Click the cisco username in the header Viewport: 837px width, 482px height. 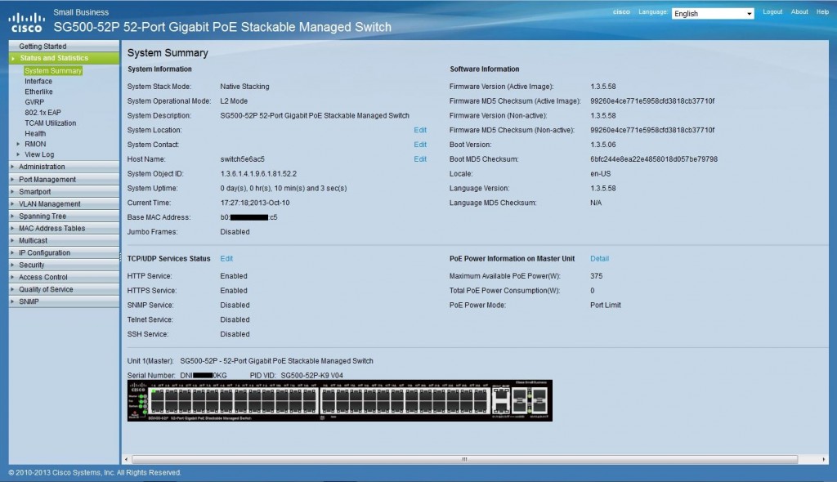(x=621, y=11)
